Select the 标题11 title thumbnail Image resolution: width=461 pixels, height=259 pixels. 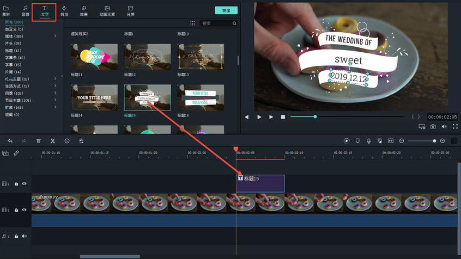[x=94, y=57]
